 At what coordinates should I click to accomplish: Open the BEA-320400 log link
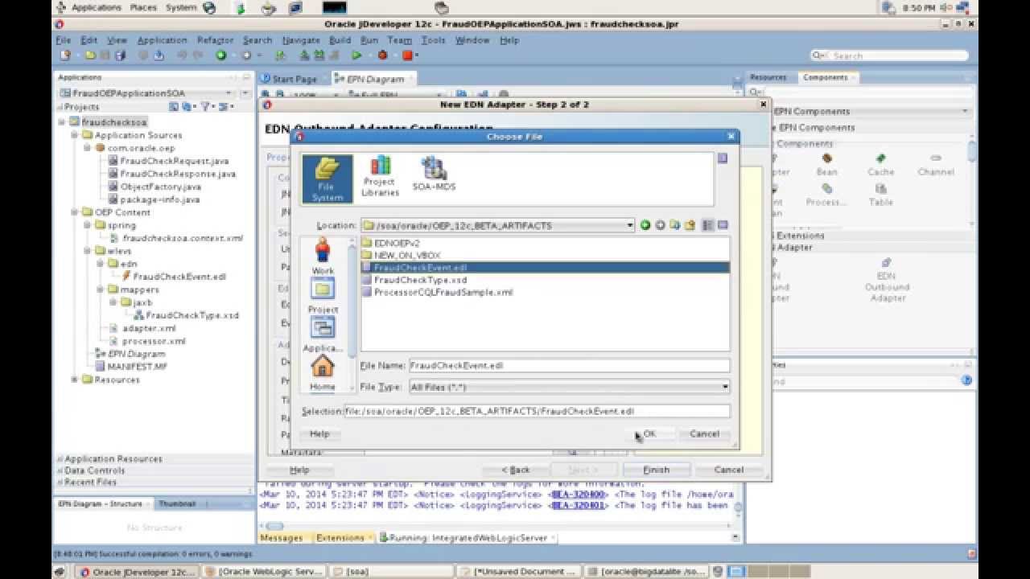pos(579,495)
